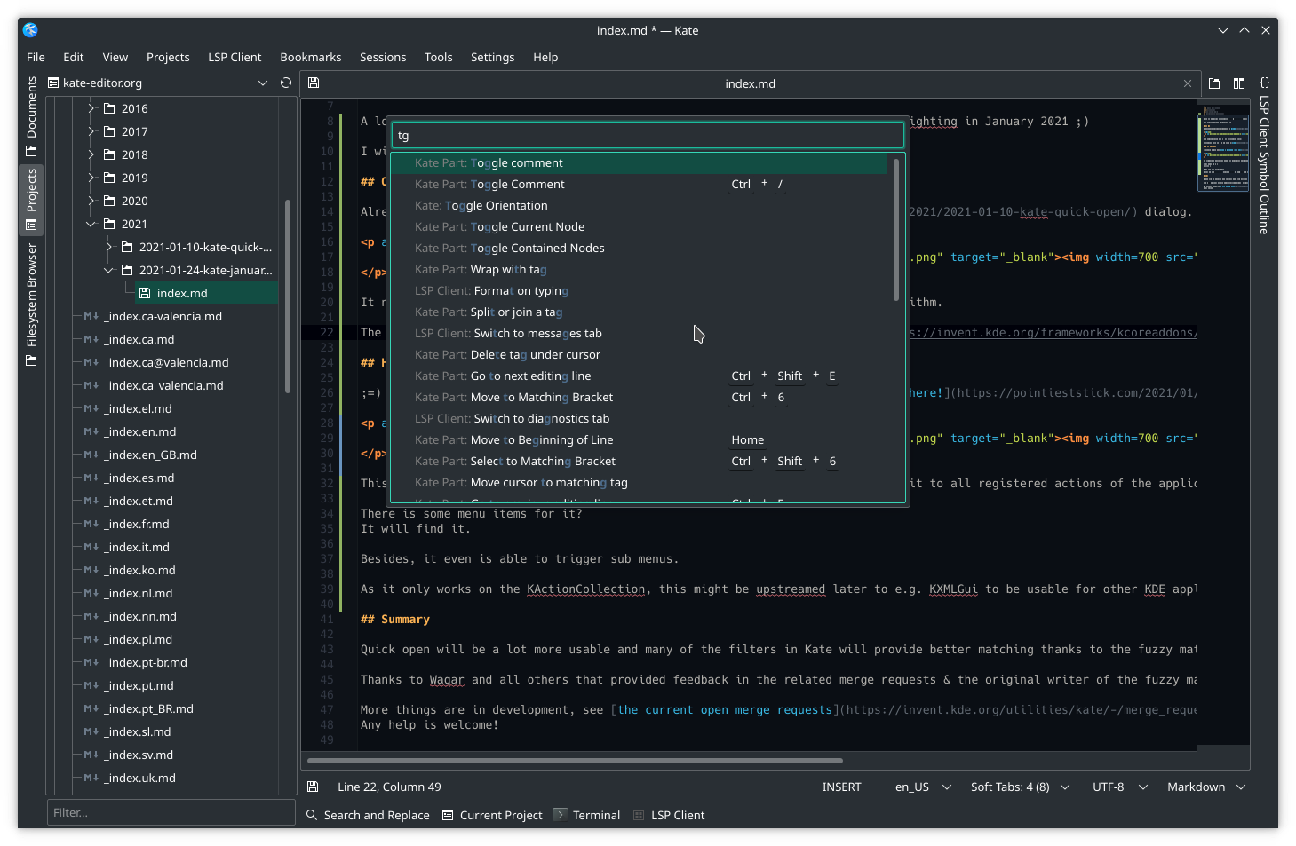Open _index.fr.md file
Screen dimensions: 1296x846
136,524
